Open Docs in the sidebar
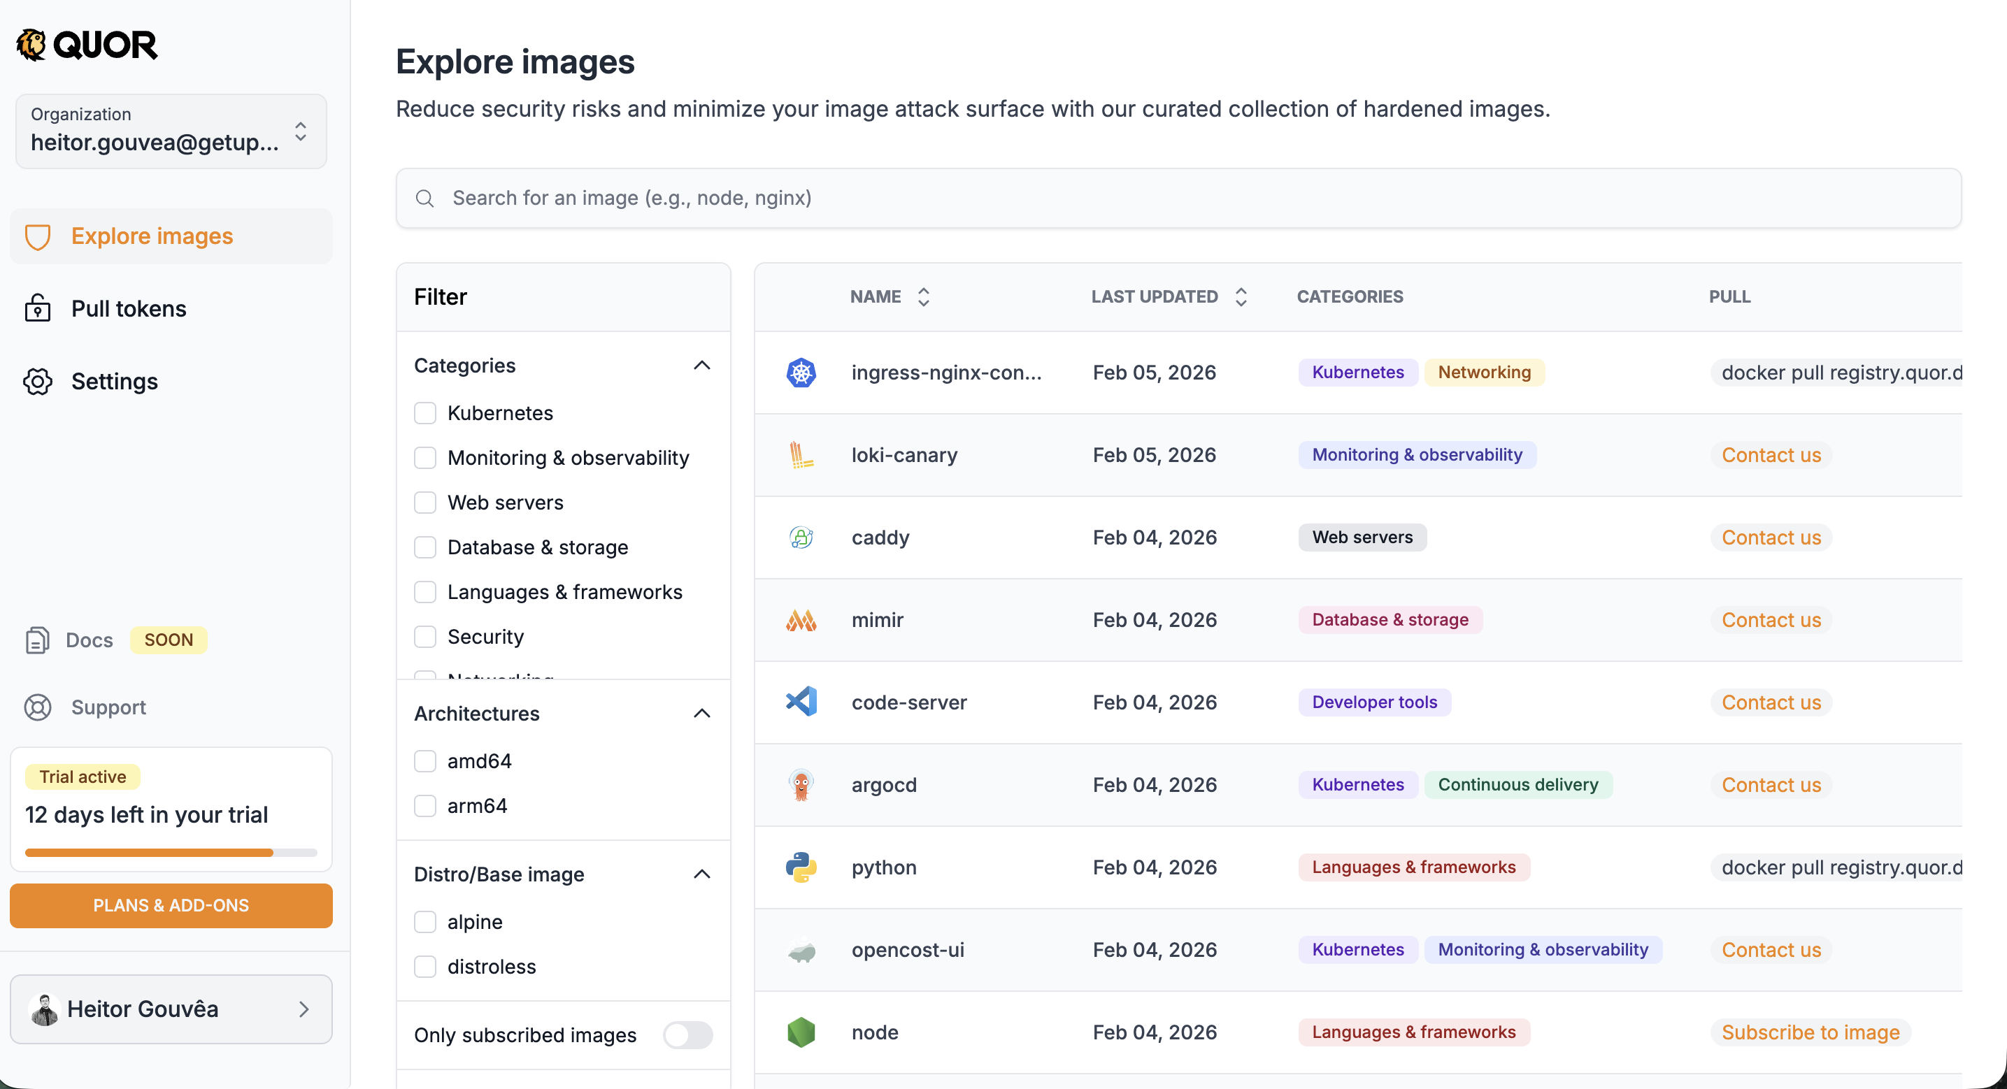This screenshot has height=1089, width=2007. (x=89, y=640)
